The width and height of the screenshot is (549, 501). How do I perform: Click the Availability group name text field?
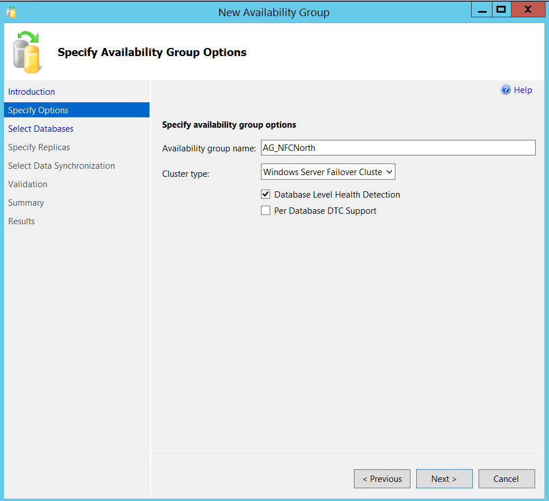[398, 148]
